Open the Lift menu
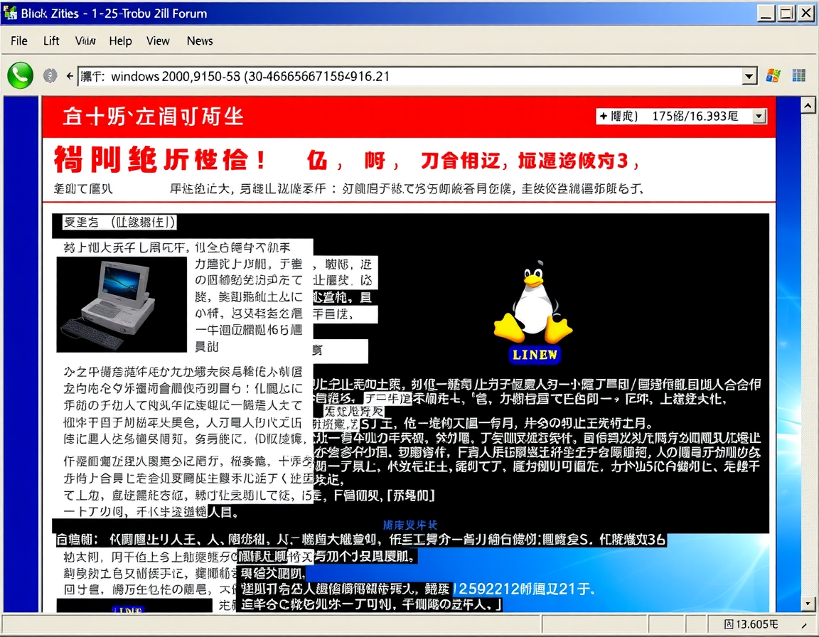 point(50,41)
